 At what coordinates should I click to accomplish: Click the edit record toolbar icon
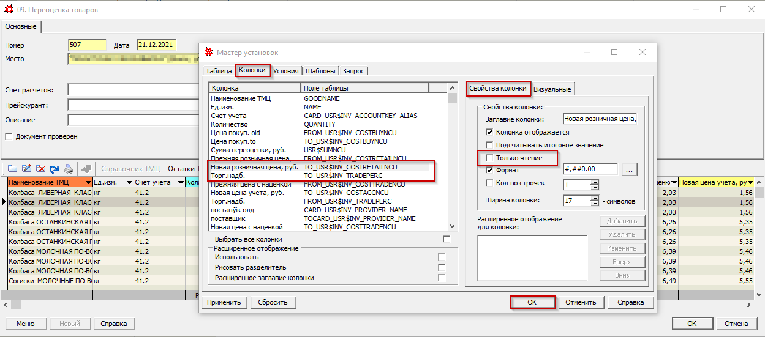26,169
